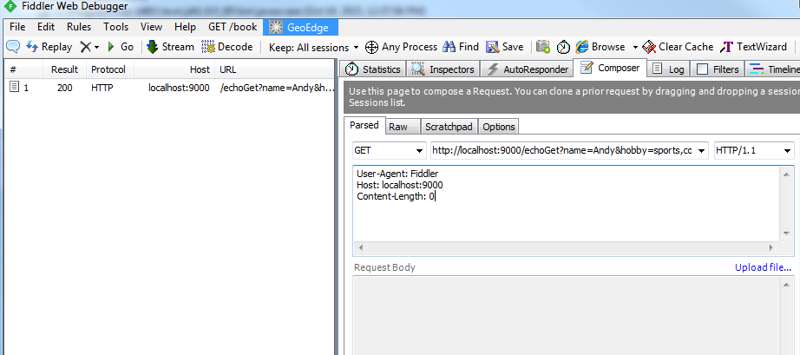Open the Help menu
Viewport: 800px width, 355px height.
pyautogui.click(x=185, y=27)
